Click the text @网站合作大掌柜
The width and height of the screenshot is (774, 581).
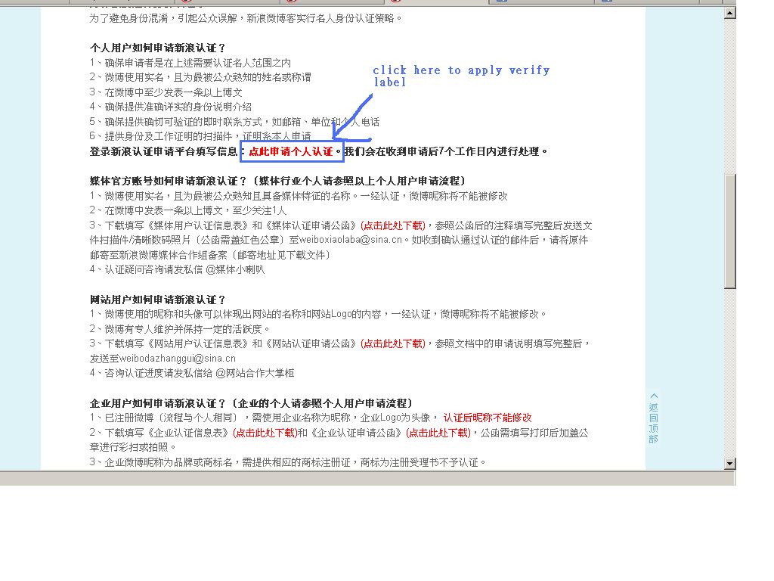pyautogui.click(x=255, y=373)
